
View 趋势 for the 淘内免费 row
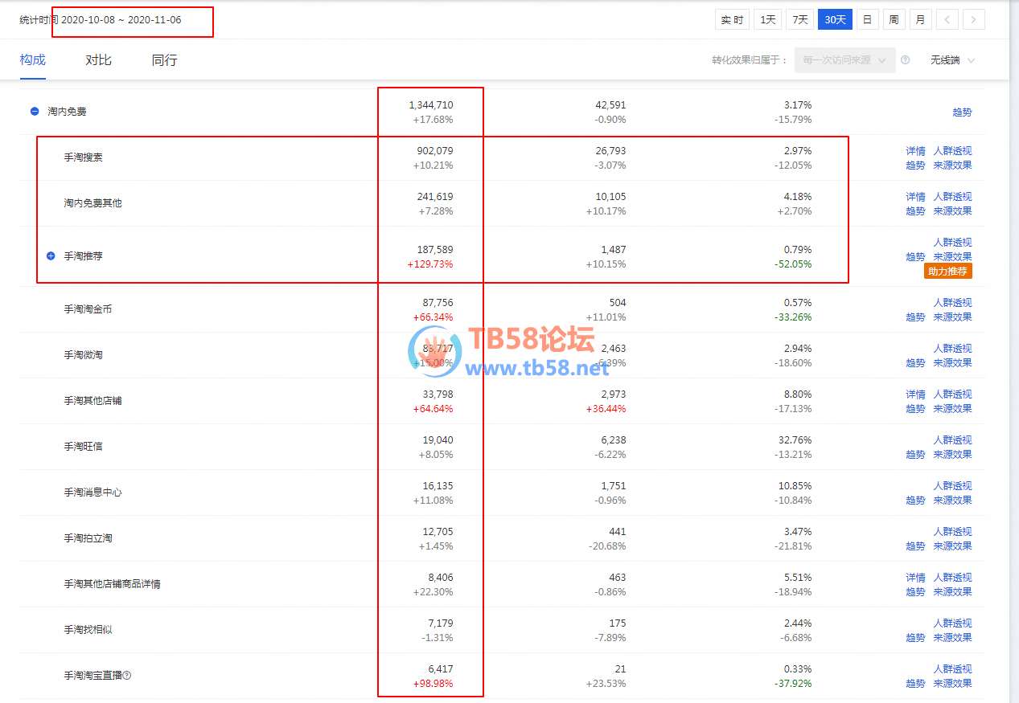point(962,112)
